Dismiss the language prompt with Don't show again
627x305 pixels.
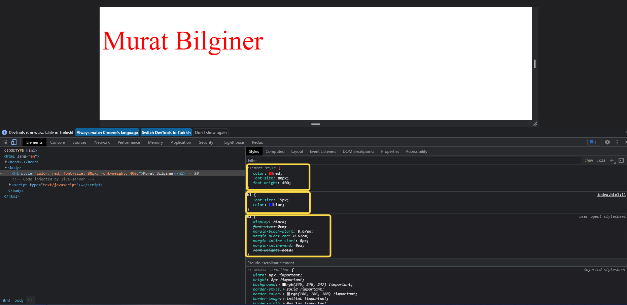tap(211, 132)
